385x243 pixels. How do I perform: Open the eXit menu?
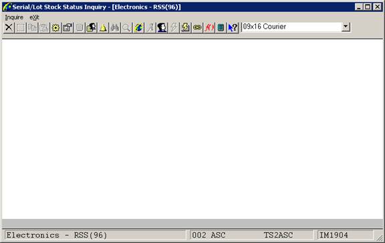(34, 17)
